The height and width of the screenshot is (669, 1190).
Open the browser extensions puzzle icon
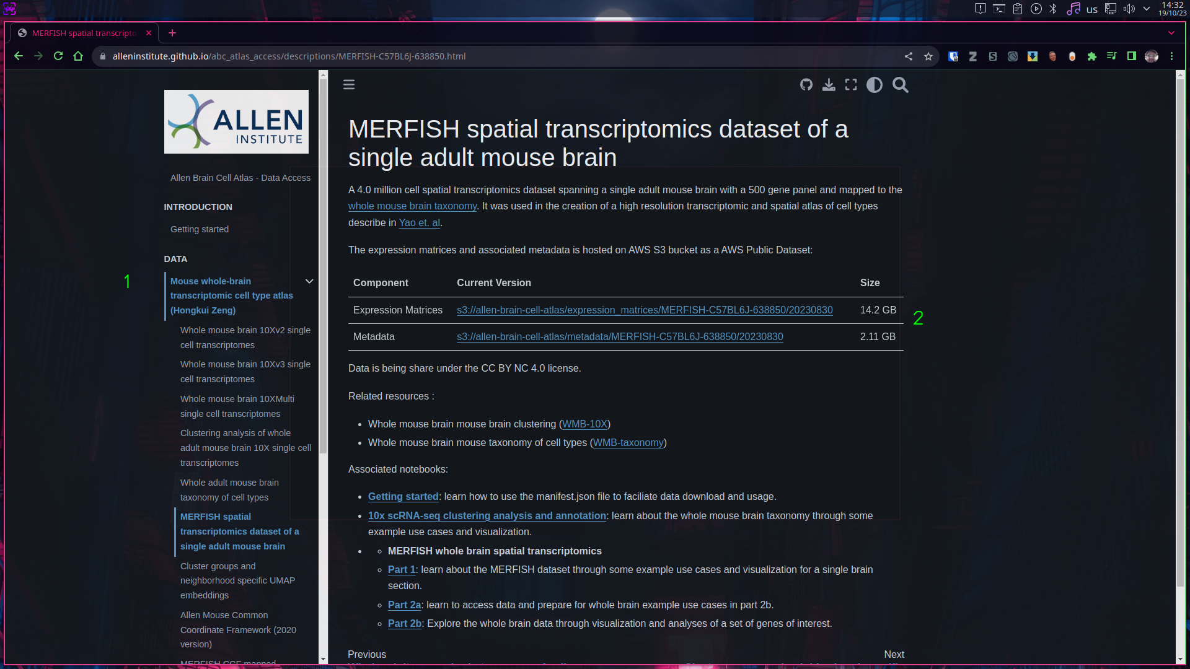[1092, 56]
